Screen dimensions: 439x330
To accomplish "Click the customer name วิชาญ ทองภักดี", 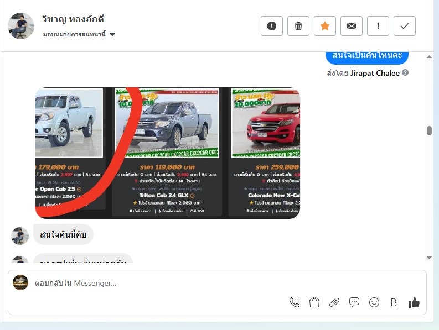I will coord(73,19).
